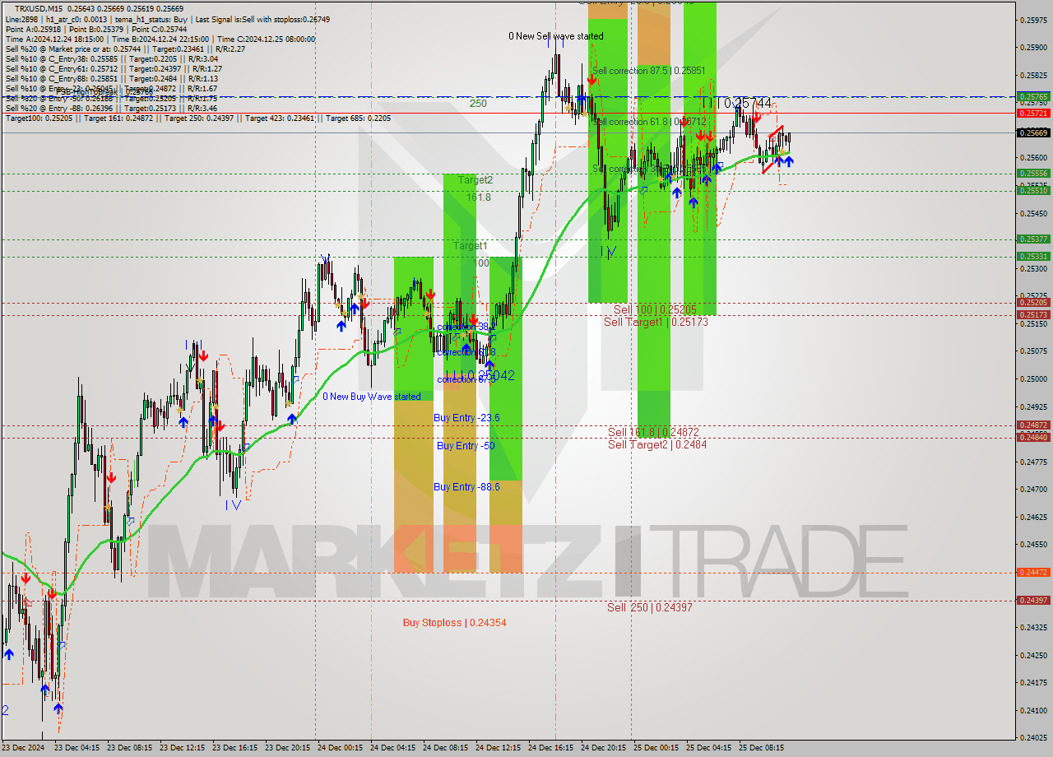Click the '24 Dec 20:15' time label
The image size is (1053, 757).
pos(604,748)
